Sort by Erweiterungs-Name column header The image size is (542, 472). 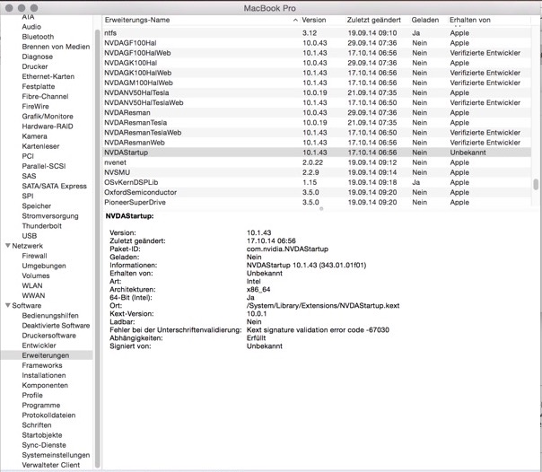137,20
